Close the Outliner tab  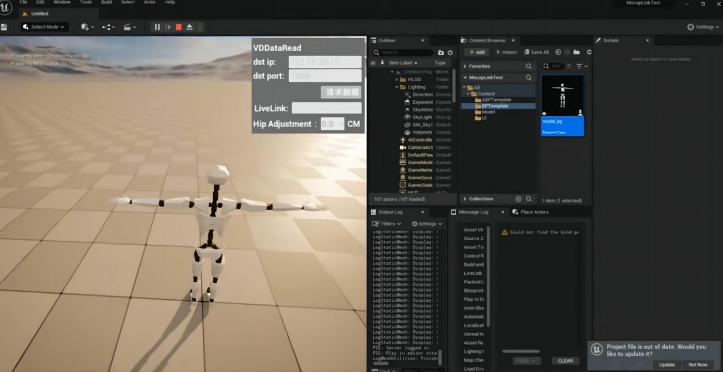point(422,40)
